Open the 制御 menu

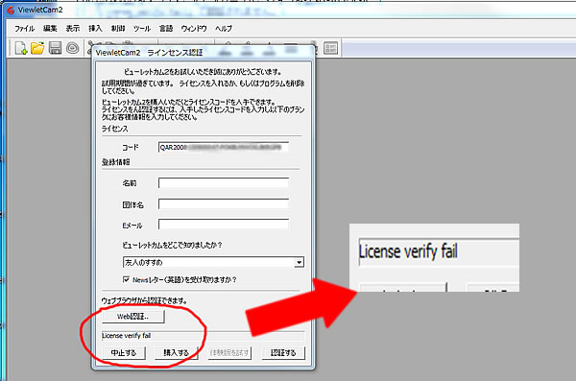(x=118, y=29)
